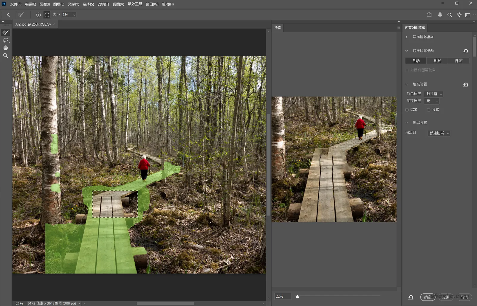Expand the 取样区域叠加 section

tap(406, 37)
